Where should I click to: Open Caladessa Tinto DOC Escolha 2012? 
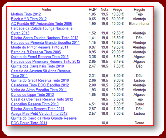coord(40,85)
